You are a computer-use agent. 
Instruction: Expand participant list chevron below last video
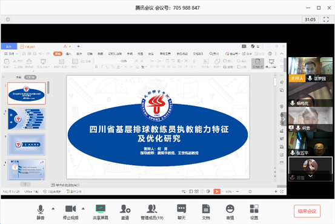click(310, 176)
